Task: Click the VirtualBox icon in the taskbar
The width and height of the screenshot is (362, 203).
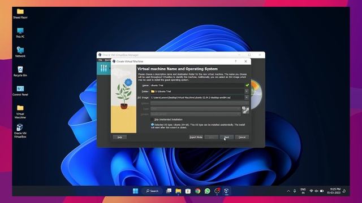Action: [x=226, y=191]
